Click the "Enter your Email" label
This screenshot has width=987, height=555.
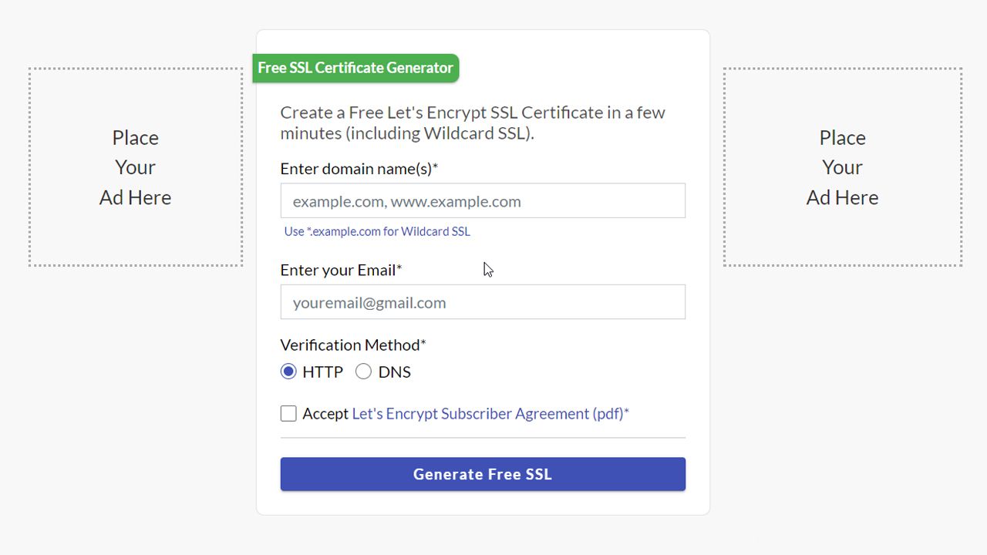click(x=341, y=270)
